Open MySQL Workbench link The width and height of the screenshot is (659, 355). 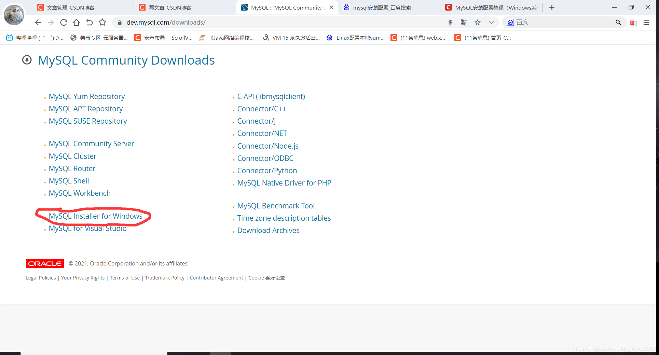pyautogui.click(x=80, y=193)
